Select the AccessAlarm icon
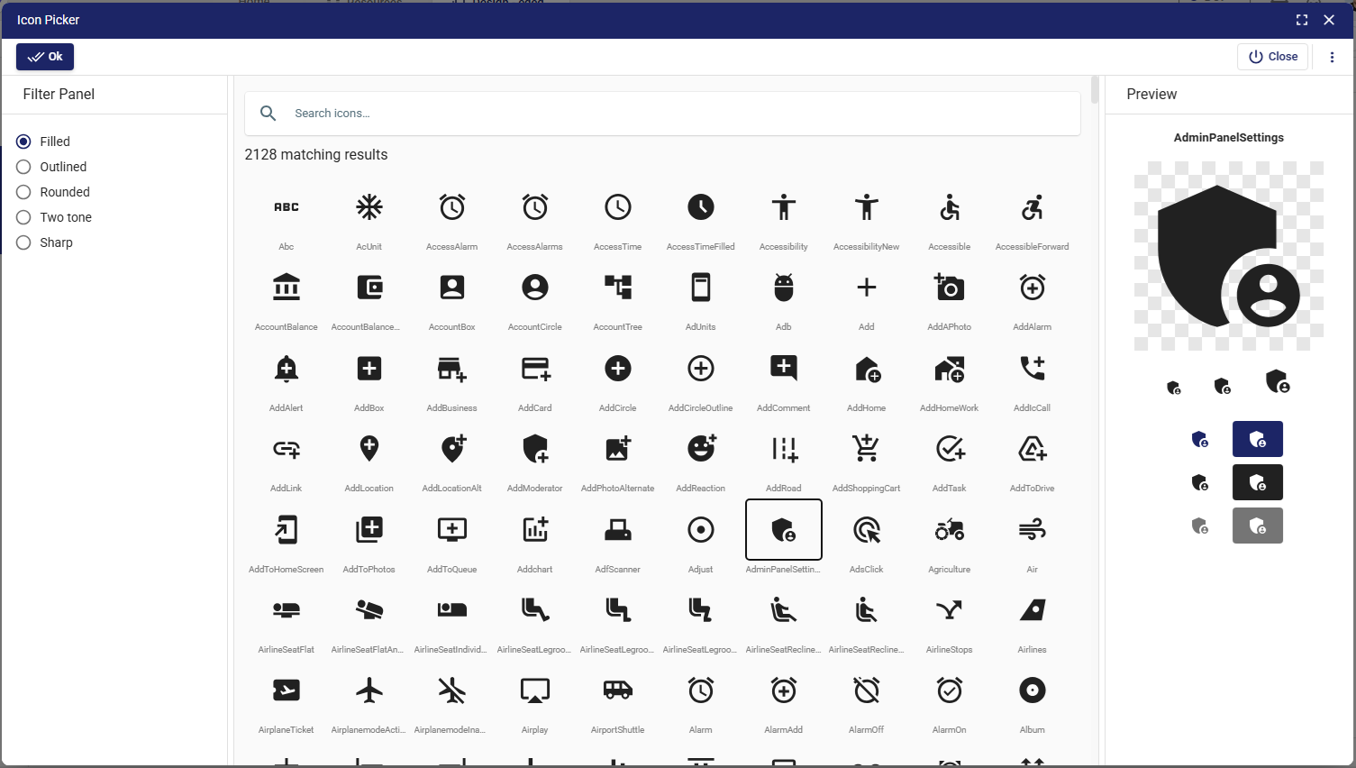This screenshot has height=768, width=1356. [x=451, y=208]
